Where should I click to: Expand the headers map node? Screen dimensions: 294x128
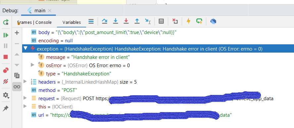[25, 81]
